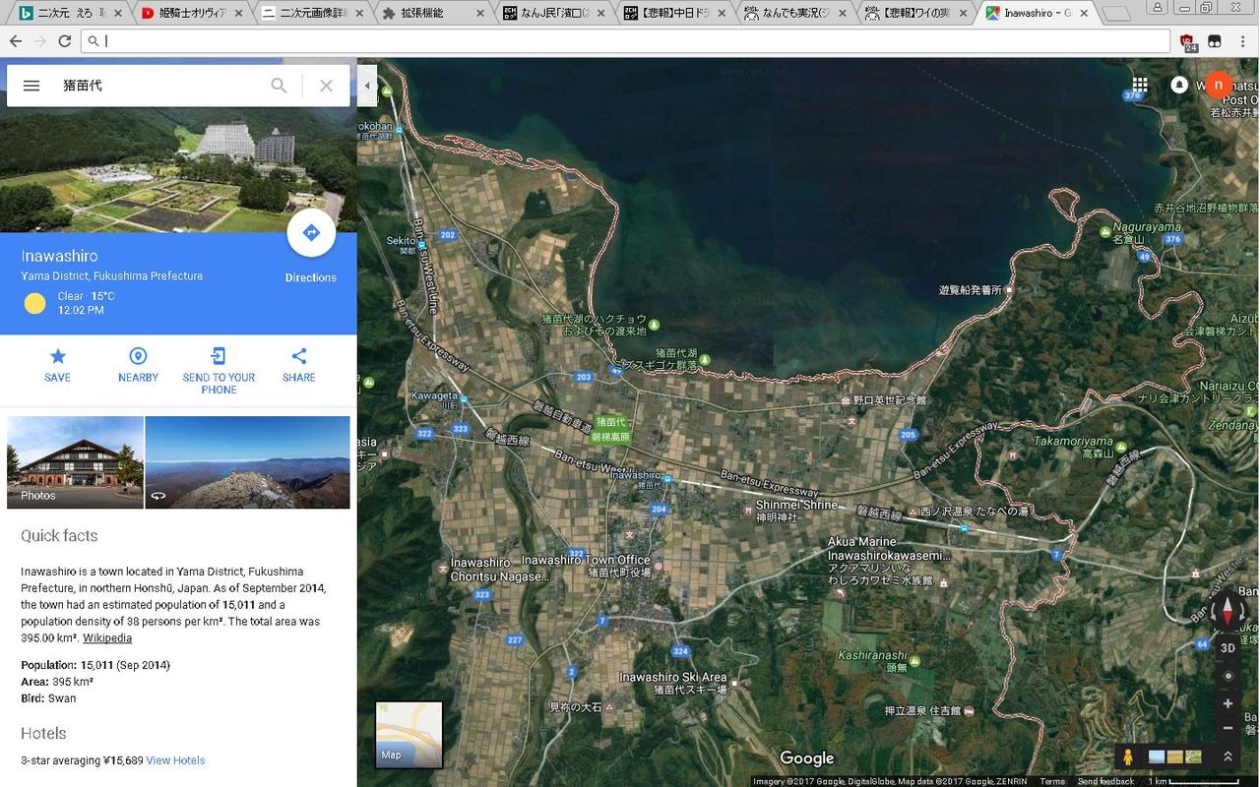Close the 【悲報】中日ドラ tab

pyautogui.click(x=721, y=14)
